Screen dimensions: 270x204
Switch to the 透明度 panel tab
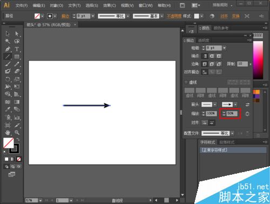(204, 41)
